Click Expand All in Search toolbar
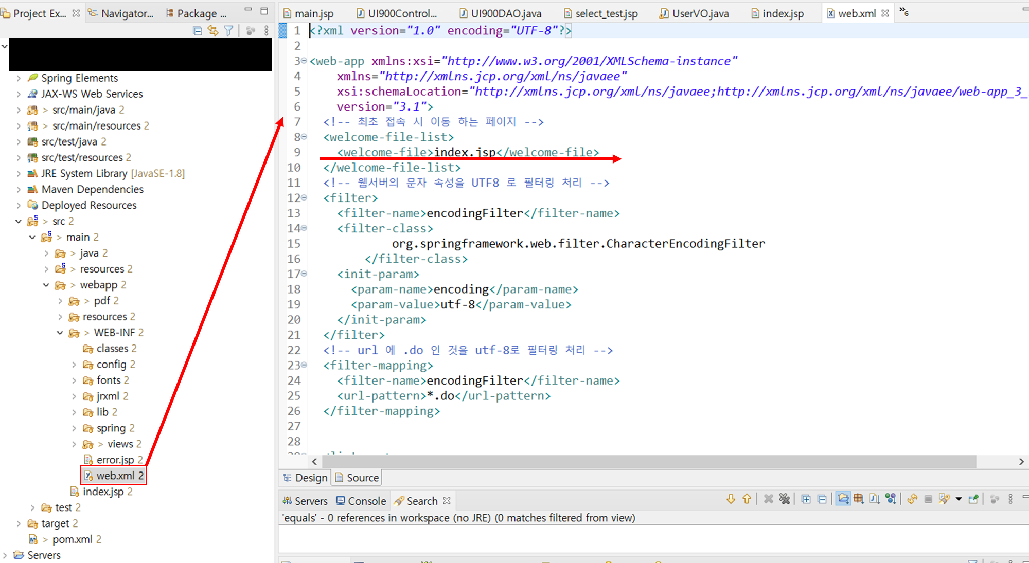This screenshot has height=563, width=1029. tap(806, 499)
